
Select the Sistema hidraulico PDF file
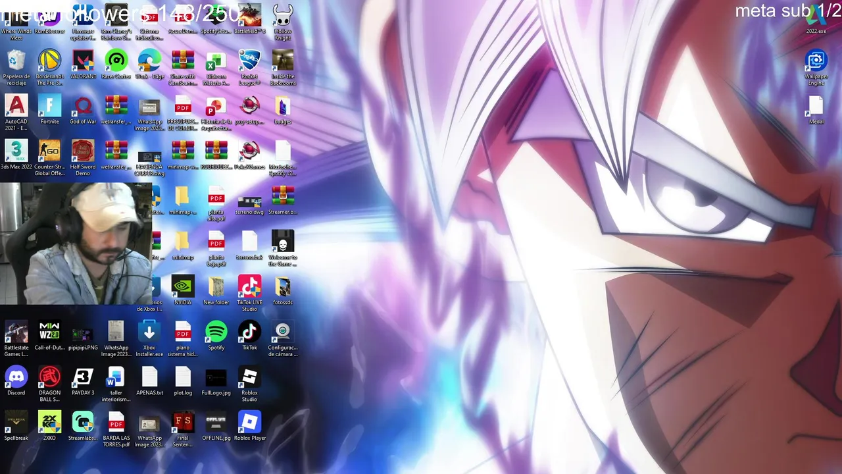(149, 22)
